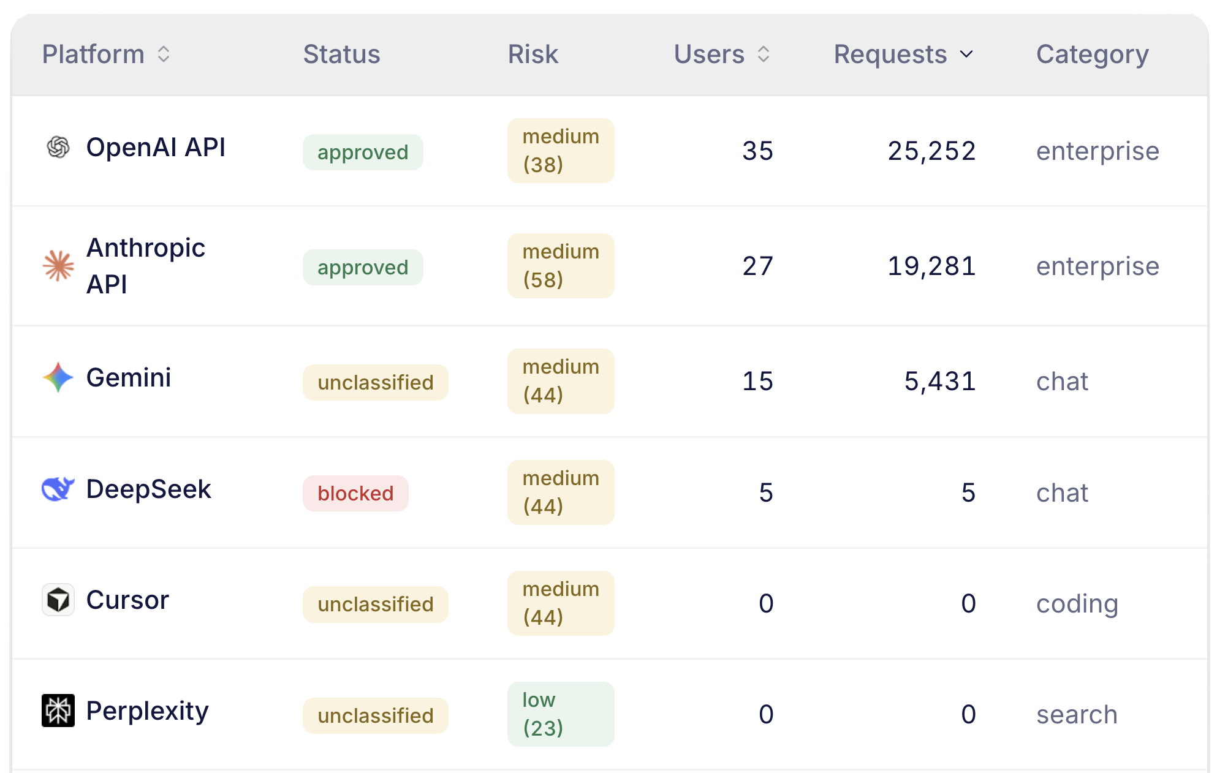Viewport: 1217px width, 773px height.
Task: Click the medium (58) risk badge
Action: tap(561, 266)
